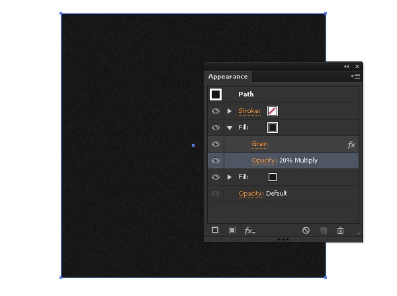Hide the Stroke attribute visibility eye
The width and height of the screenshot is (397, 296).
pyautogui.click(x=216, y=111)
